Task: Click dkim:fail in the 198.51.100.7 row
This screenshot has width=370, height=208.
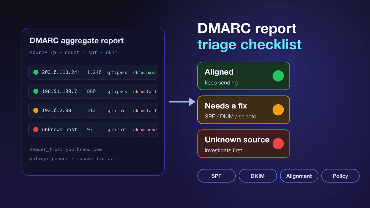Action: [145, 92]
